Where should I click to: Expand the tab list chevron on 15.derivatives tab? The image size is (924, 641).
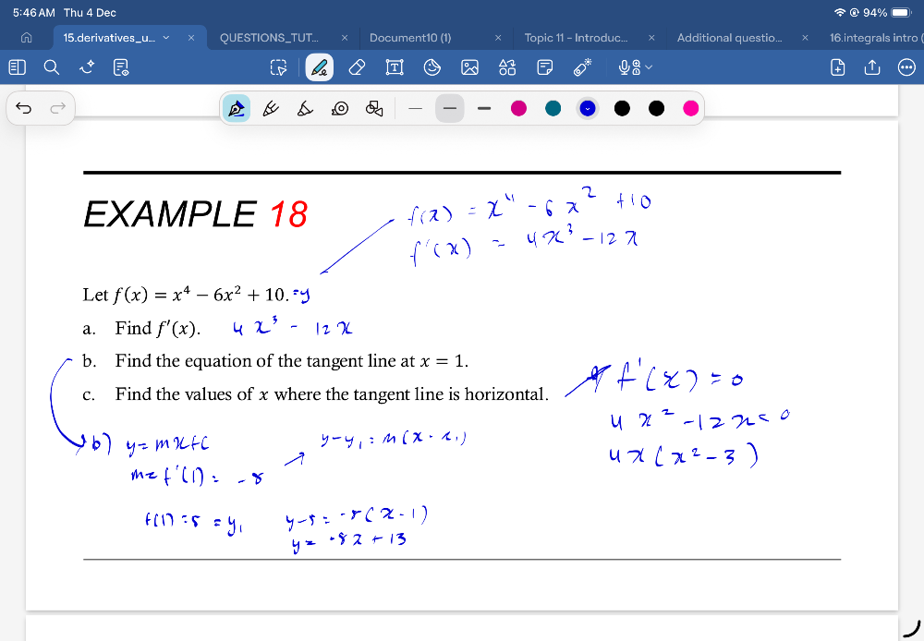165,40
